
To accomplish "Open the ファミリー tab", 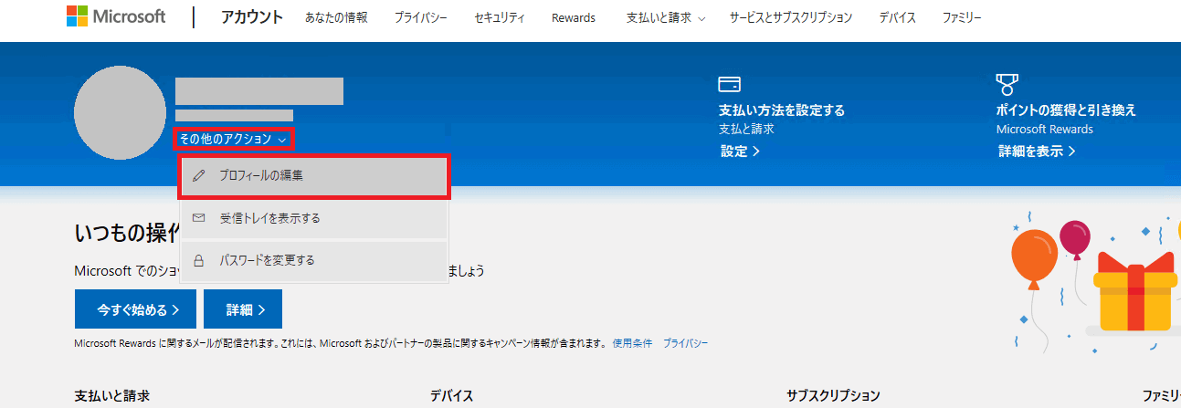I will tap(962, 18).
